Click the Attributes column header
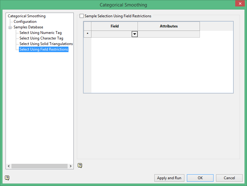This screenshot has width=247, height=186. 169,26
